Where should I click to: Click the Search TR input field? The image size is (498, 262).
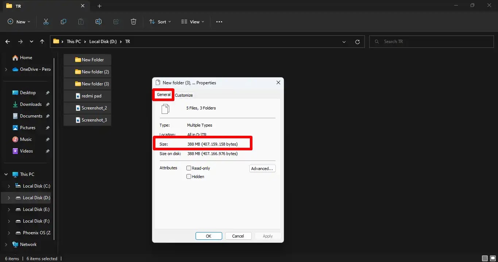point(431,42)
